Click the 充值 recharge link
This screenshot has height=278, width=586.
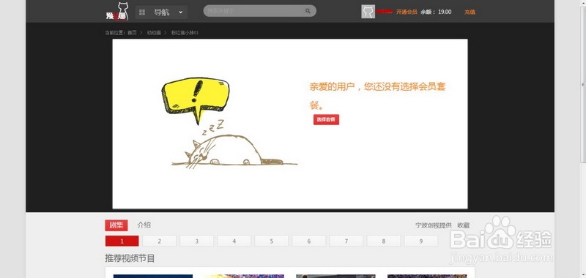(x=470, y=12)
